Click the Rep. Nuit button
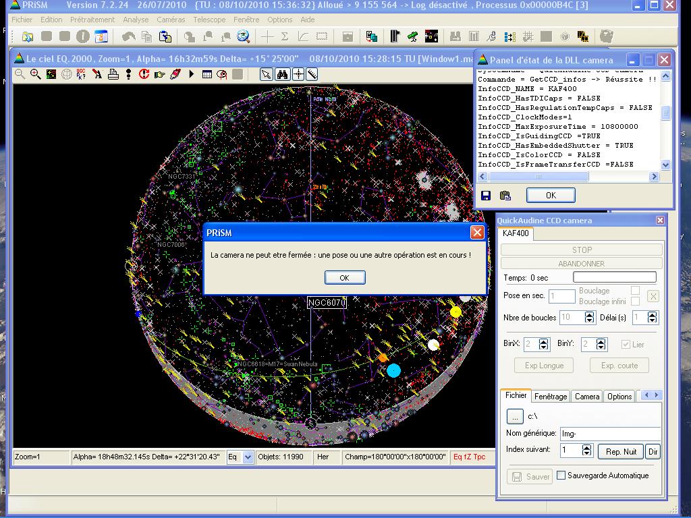The image size is (691, 518). point(621,451)
